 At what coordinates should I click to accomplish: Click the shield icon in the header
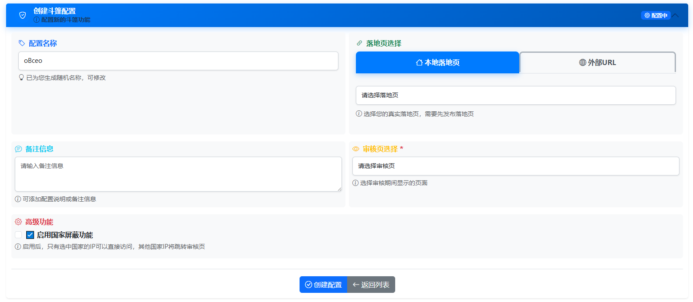(23, 15)
